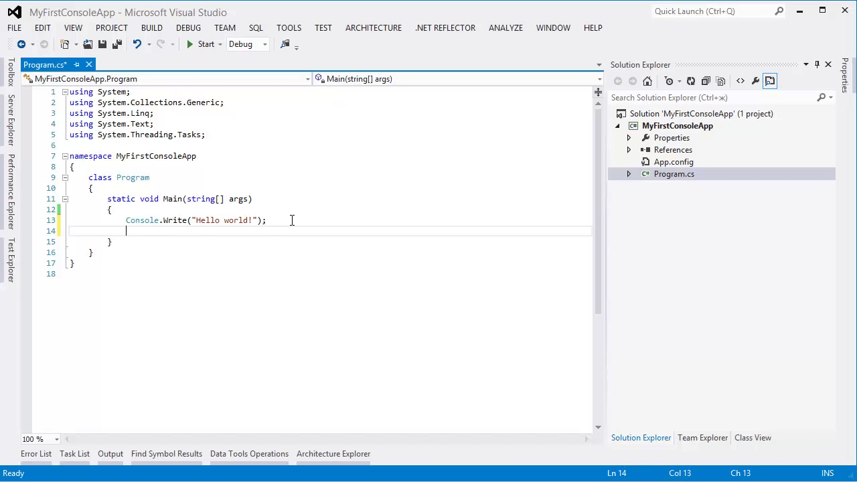
Task: Close the Solution Explorer panel
Action: tap(828, 64)
